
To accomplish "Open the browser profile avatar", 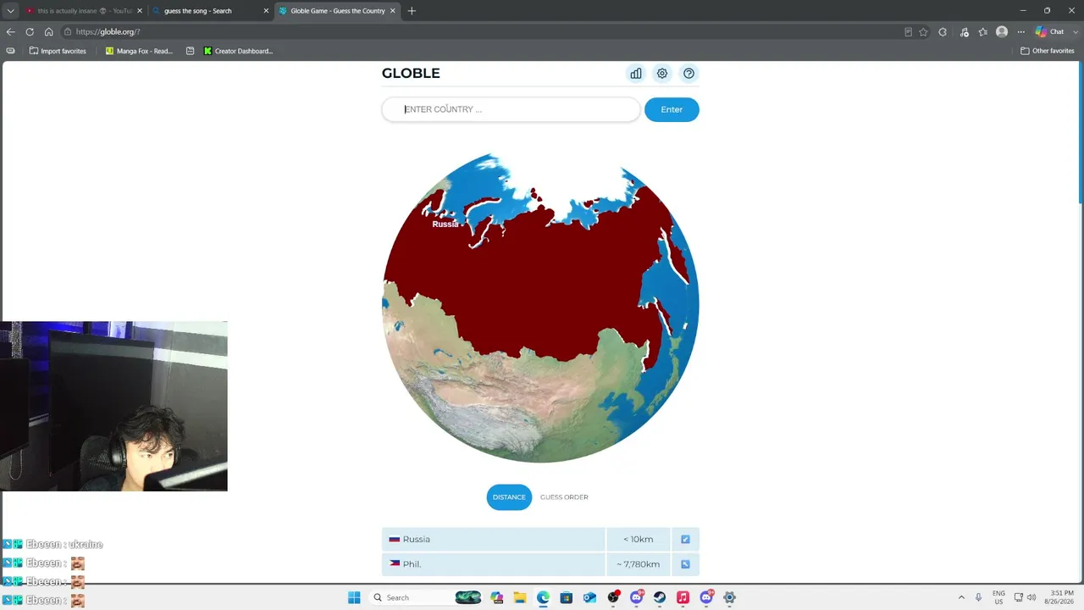I will 1002,32.
